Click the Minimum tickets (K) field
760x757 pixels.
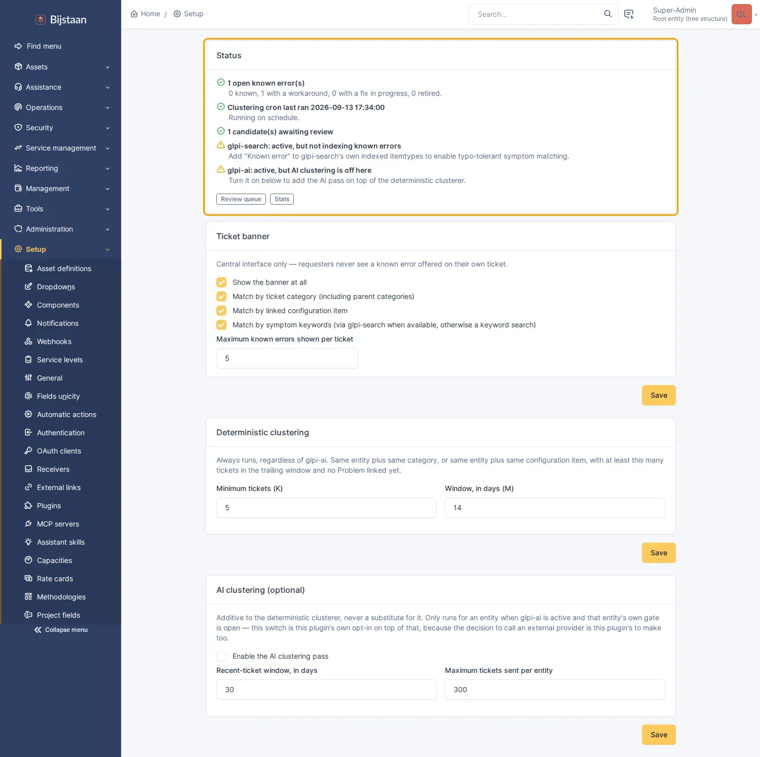(326, 508)
